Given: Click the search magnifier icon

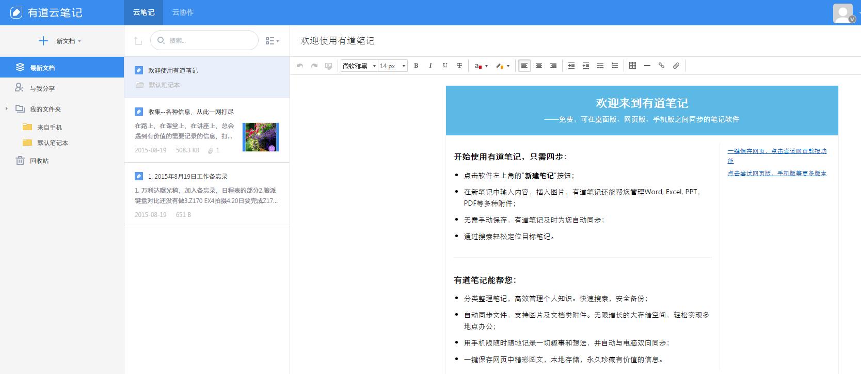Looking at the screenshot, I should pos(161,40).
